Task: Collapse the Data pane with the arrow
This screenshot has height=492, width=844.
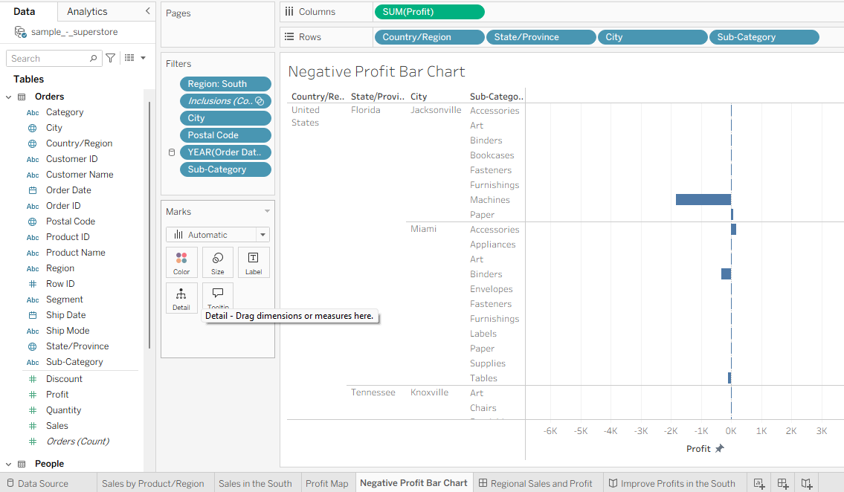Action: click(x=147, y=10)
